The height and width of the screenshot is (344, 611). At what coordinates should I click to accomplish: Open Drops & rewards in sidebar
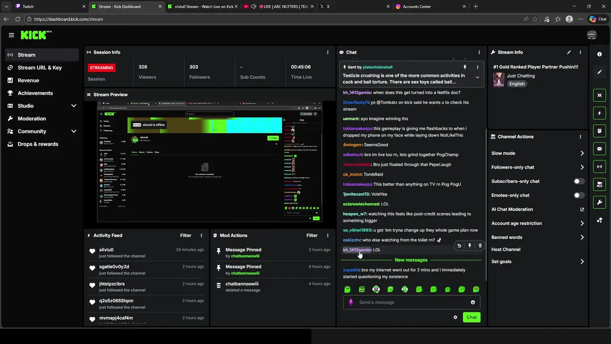pyautogui.click(x=42, y=144)
